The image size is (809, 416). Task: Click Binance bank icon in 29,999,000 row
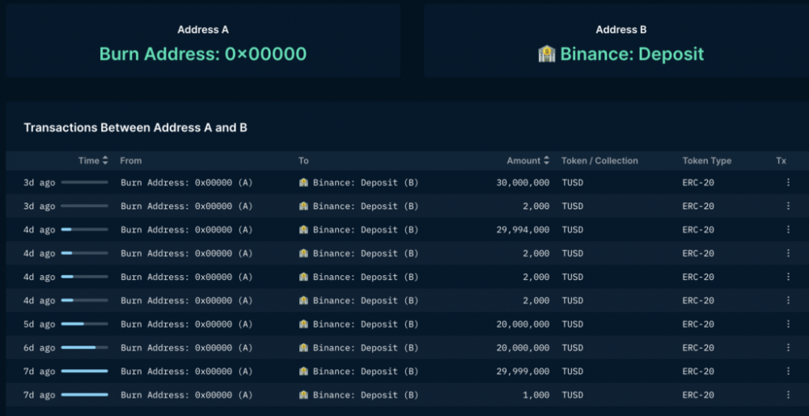pos(303,371)
